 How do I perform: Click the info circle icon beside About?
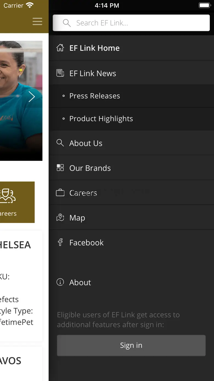click(x=60, y=282)
